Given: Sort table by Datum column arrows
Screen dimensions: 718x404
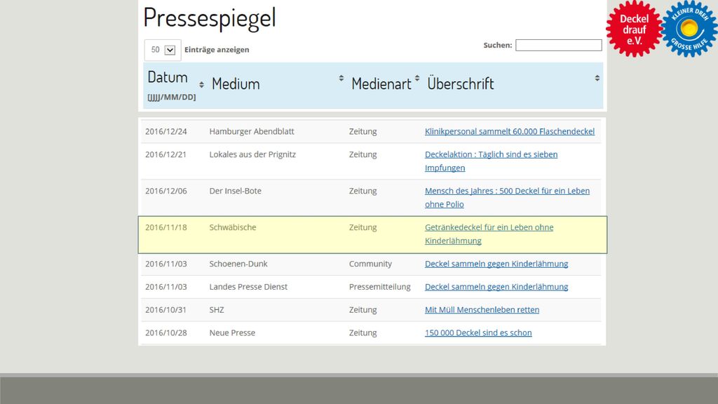Looking at the screenshot, I should pos(201,85).
